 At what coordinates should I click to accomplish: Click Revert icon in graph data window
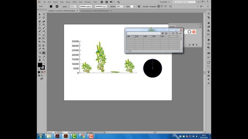(177, 33)
